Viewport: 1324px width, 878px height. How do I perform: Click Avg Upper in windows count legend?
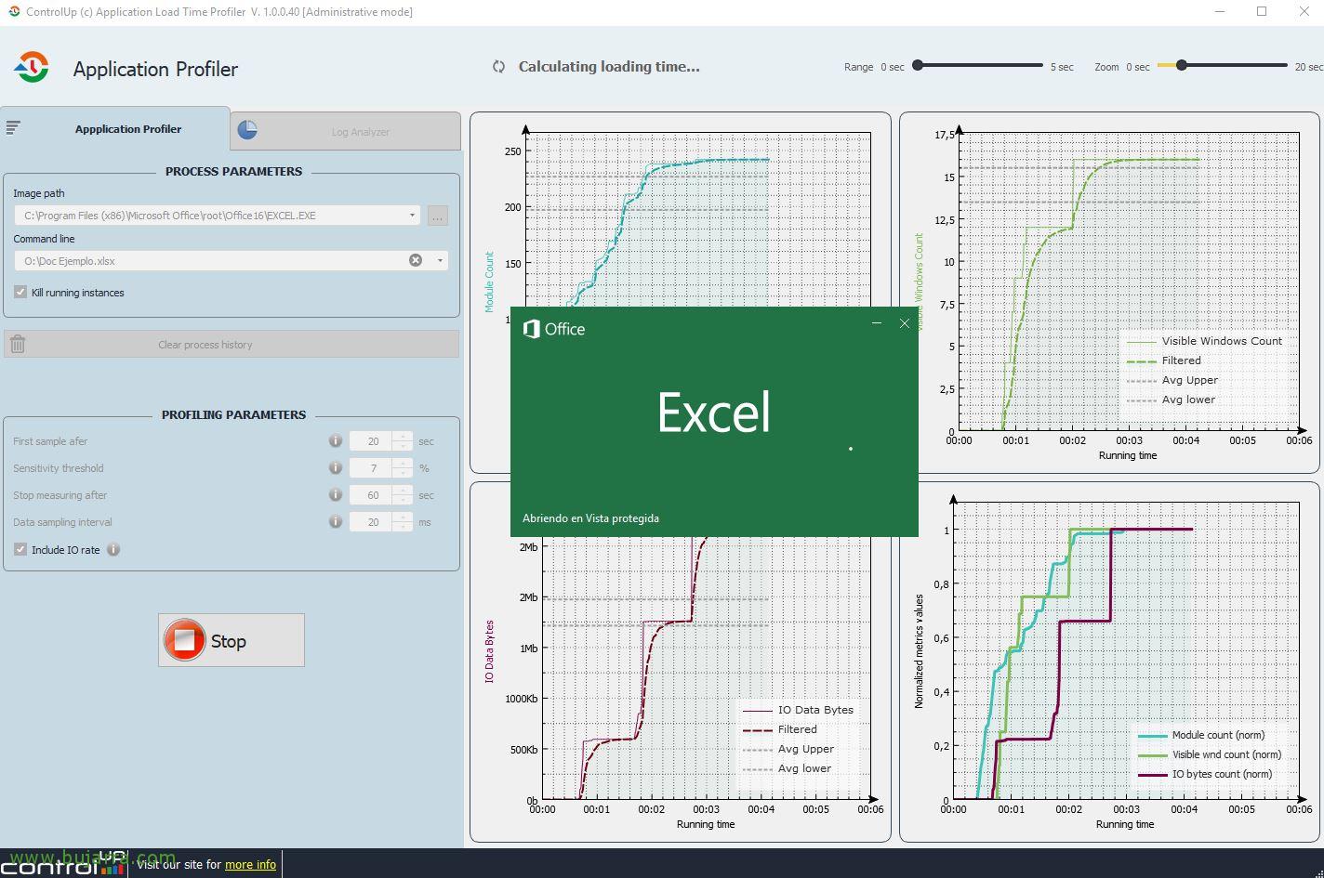click(1172, 380)
